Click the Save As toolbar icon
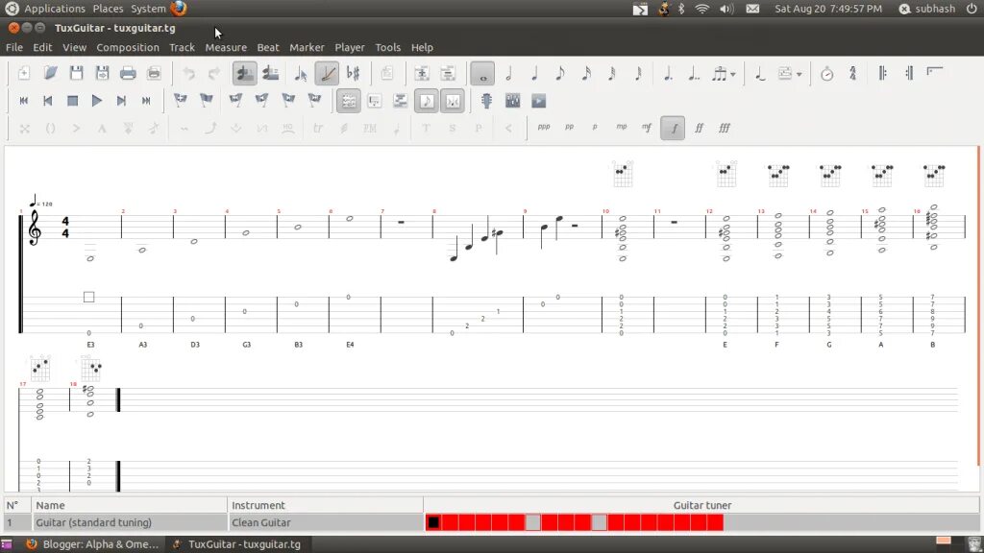The height and width of the screenshot is (553, 984). click(x=102, y=73)
